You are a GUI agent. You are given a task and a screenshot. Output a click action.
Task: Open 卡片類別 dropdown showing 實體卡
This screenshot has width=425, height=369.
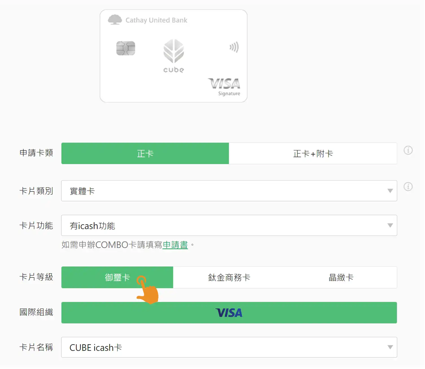point(229,191)
